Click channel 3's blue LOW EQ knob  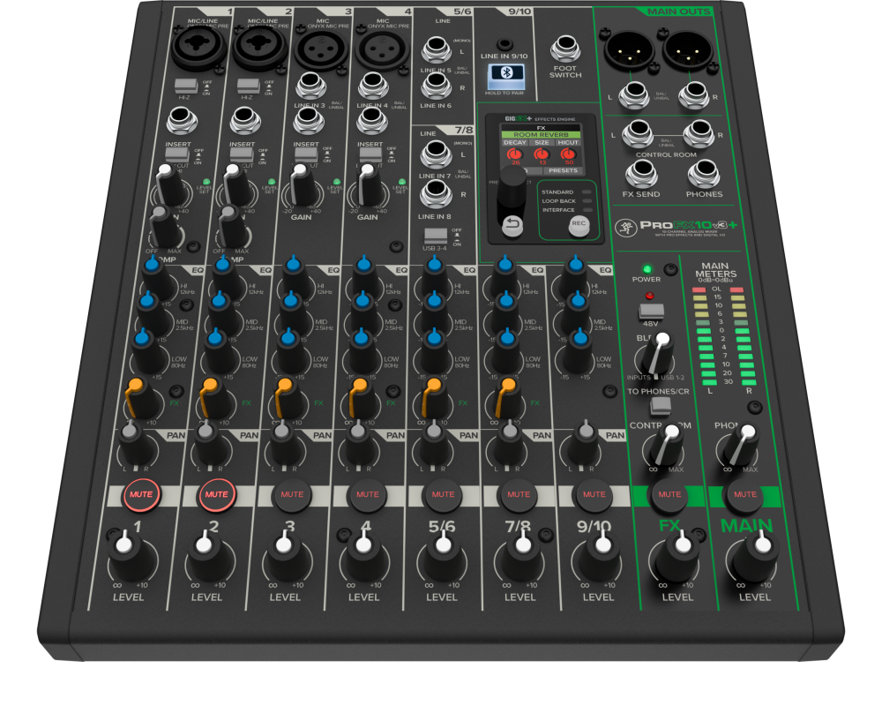290,351
